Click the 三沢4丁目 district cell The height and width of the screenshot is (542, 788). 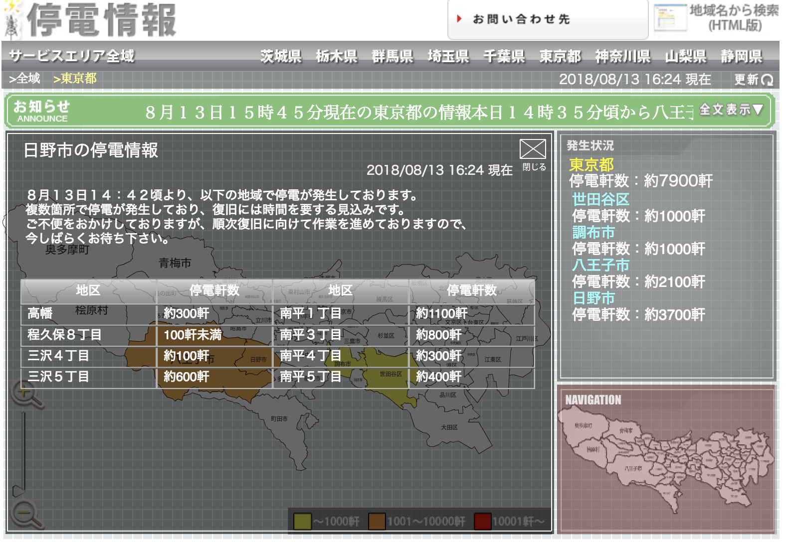[89, 356]
